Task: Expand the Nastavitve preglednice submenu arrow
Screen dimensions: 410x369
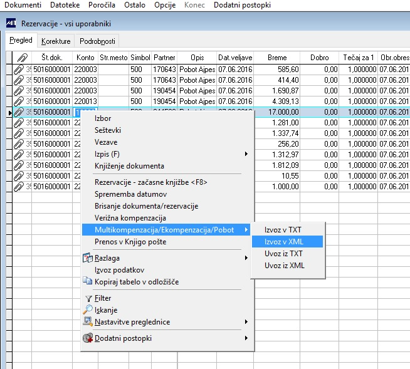Action: (246, 322)
